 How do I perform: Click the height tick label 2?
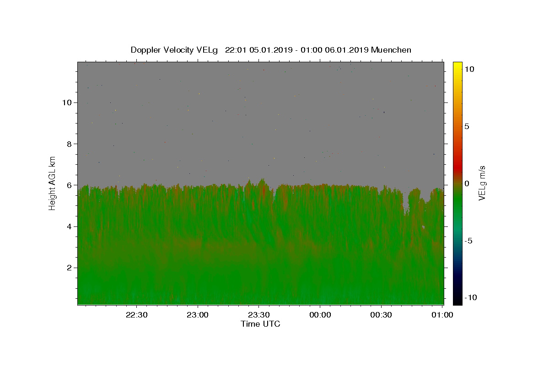pos(70,268)
